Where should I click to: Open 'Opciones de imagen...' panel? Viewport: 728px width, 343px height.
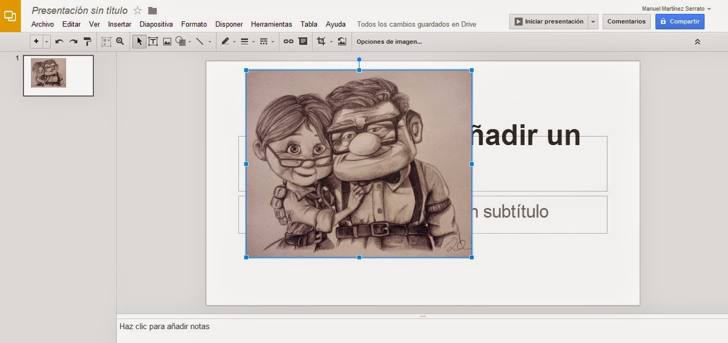pyautogui.click(x=389, y=42)
